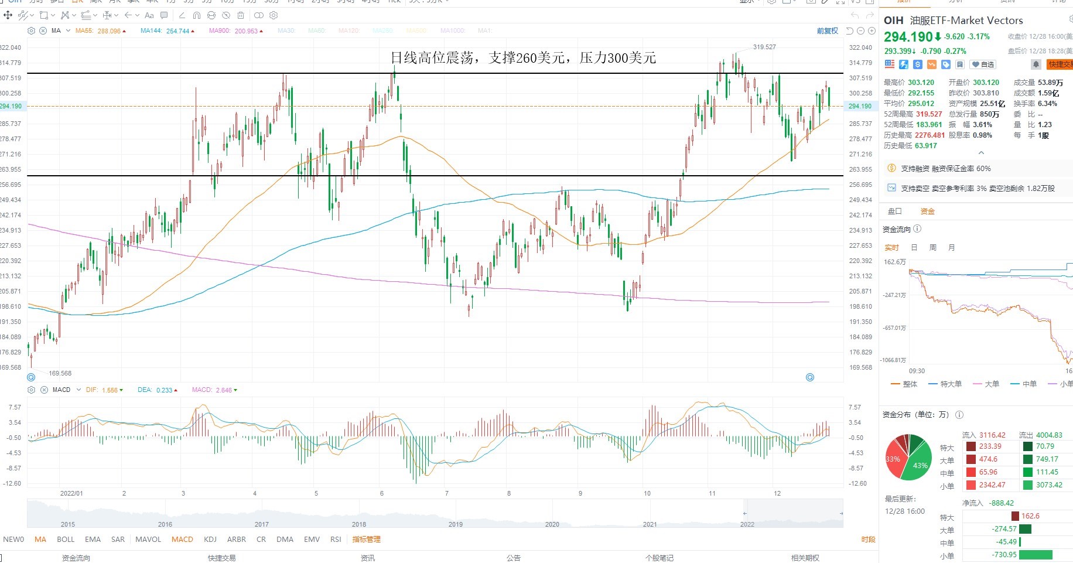Click the note memo icon beside tags
This screenshot has height=563, width=1073.
click(960, 64)
